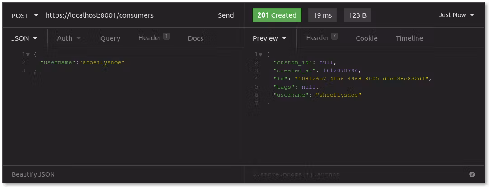This screenshot has height=187, width=489.
Task: Open the Timeline tab
Action: pos(409,38)
